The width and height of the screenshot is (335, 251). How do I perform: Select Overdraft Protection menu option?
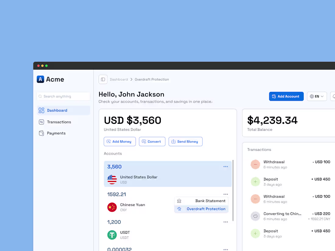tap(201, 209)
